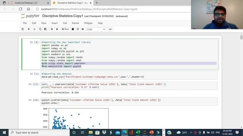Interrupt the kernel with stop icon

73,29
